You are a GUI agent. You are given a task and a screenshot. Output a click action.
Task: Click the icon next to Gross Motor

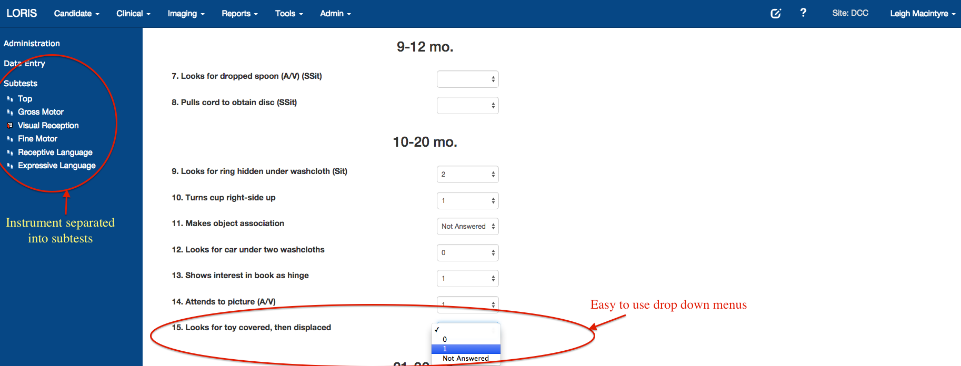10,112
